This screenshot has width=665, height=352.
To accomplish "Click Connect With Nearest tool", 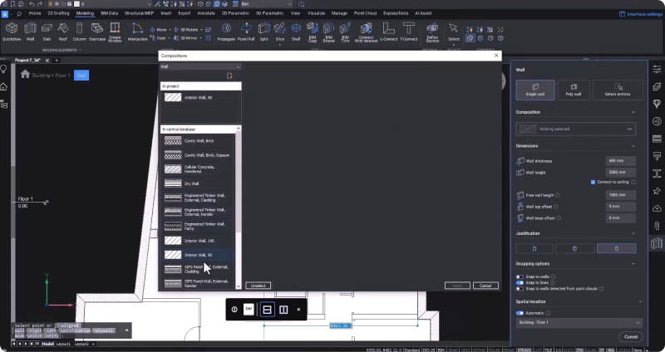I will point(366,32).
